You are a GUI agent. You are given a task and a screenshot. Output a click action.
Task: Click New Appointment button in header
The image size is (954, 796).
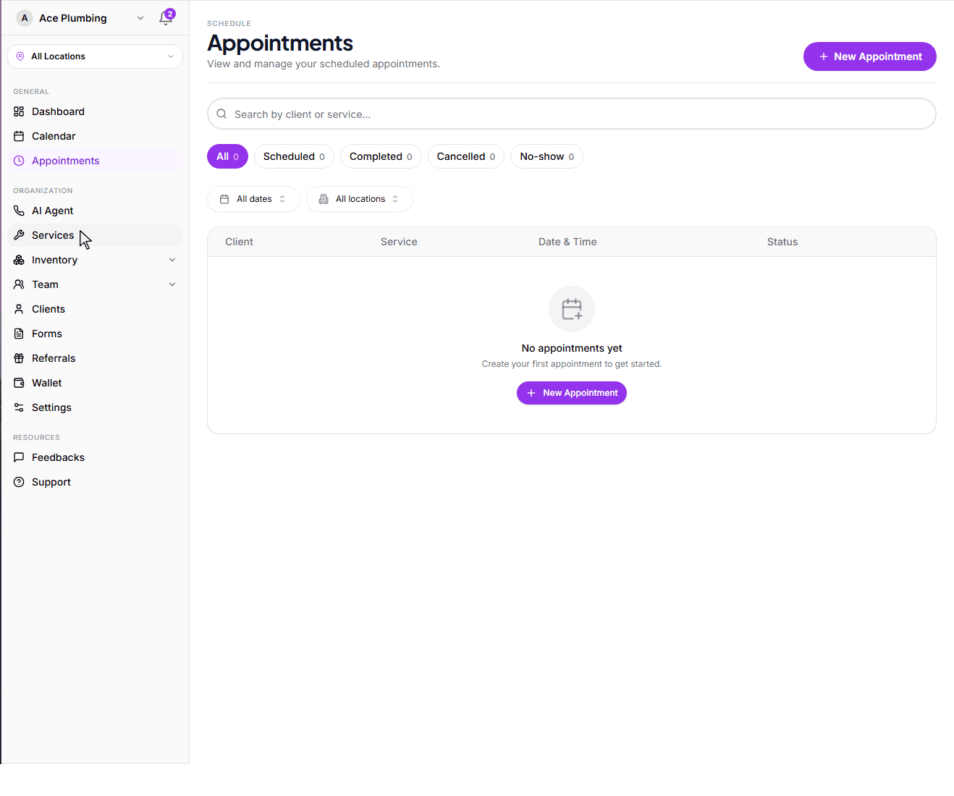pyautogui.click(x=869, y=56)
